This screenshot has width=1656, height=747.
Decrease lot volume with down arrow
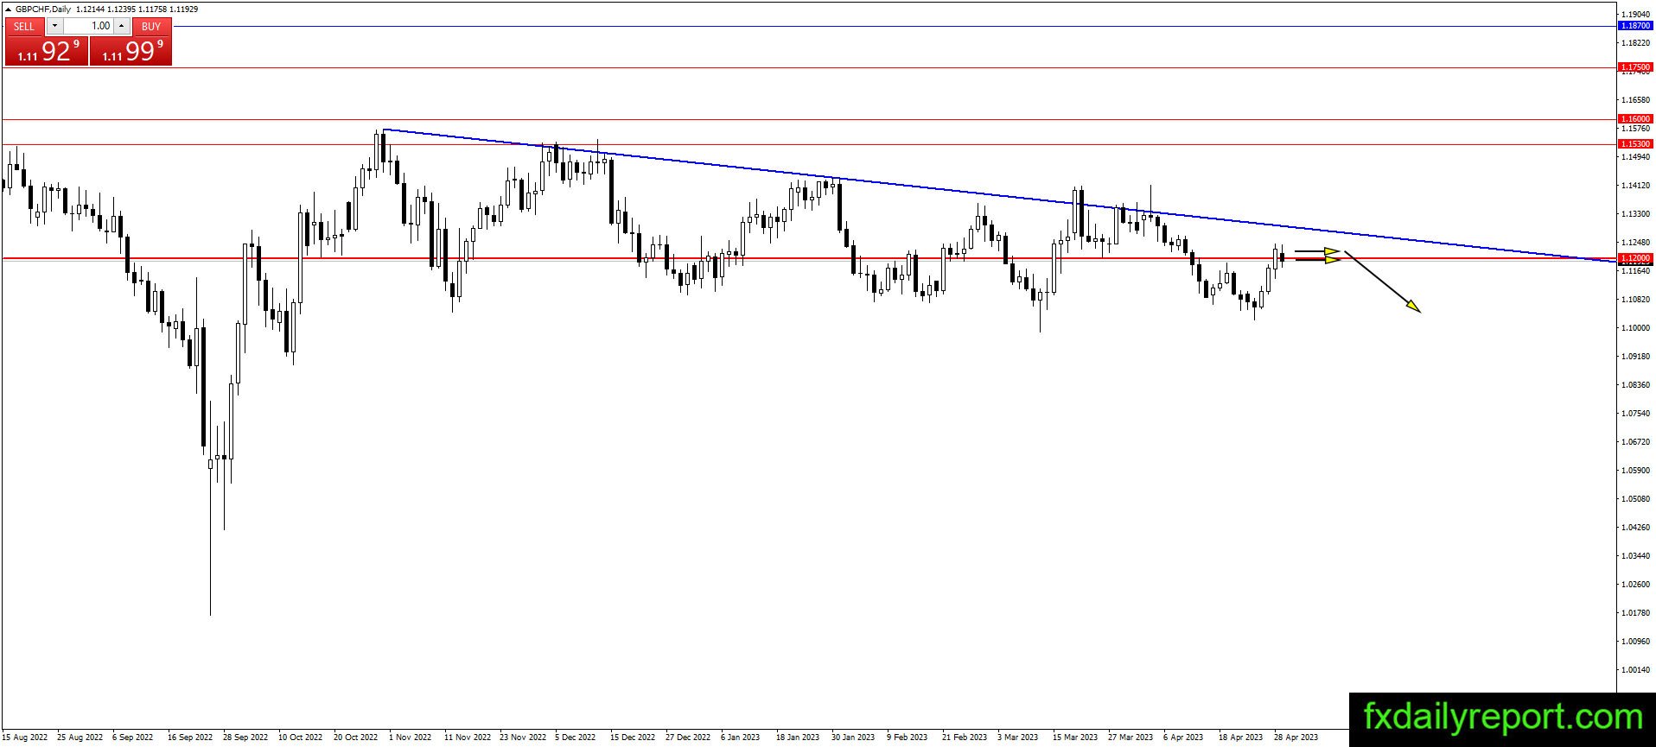pyautogui.click(x=54, y=26)
